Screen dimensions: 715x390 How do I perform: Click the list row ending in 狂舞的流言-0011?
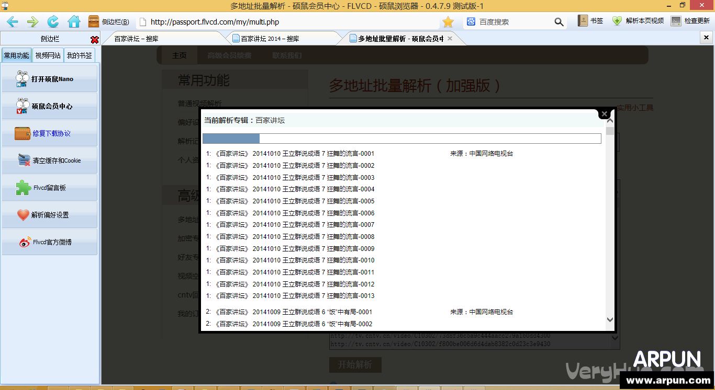coord(290,272)
